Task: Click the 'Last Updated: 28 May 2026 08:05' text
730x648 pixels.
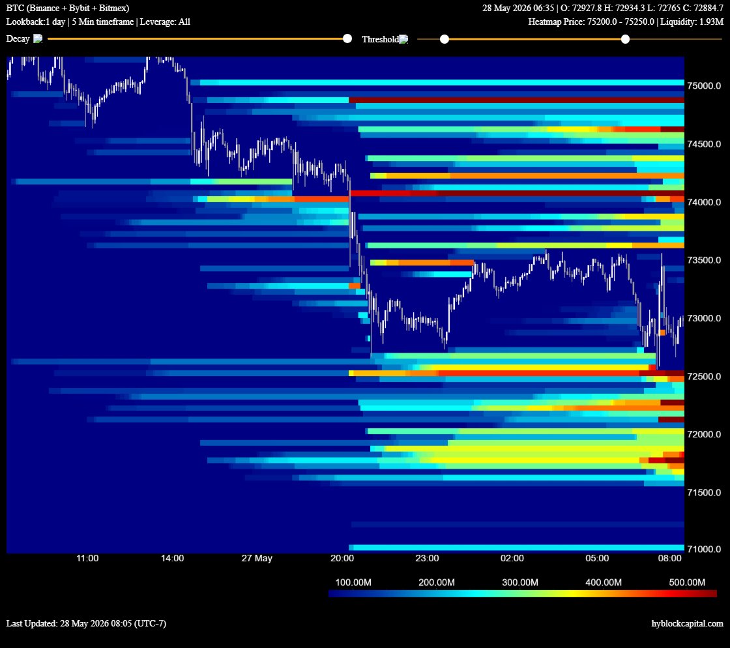Action: point(86,623)
